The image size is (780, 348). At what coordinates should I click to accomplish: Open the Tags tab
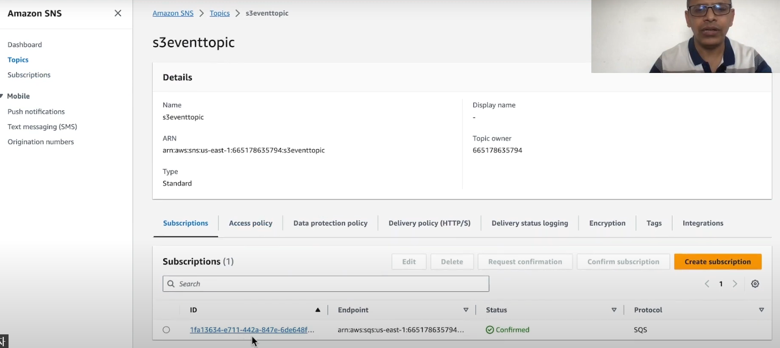coord(654,223)
